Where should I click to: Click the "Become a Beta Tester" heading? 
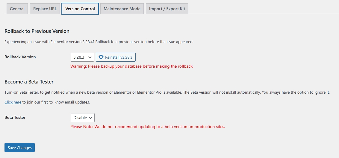point(29,82)
